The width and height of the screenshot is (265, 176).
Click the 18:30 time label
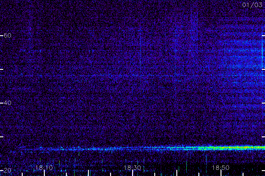pos(132,168)
